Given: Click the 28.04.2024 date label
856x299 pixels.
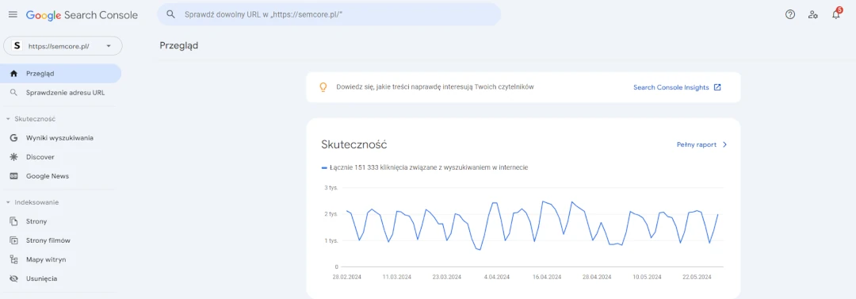Looking at the screenshot, I should coord(597,277).
